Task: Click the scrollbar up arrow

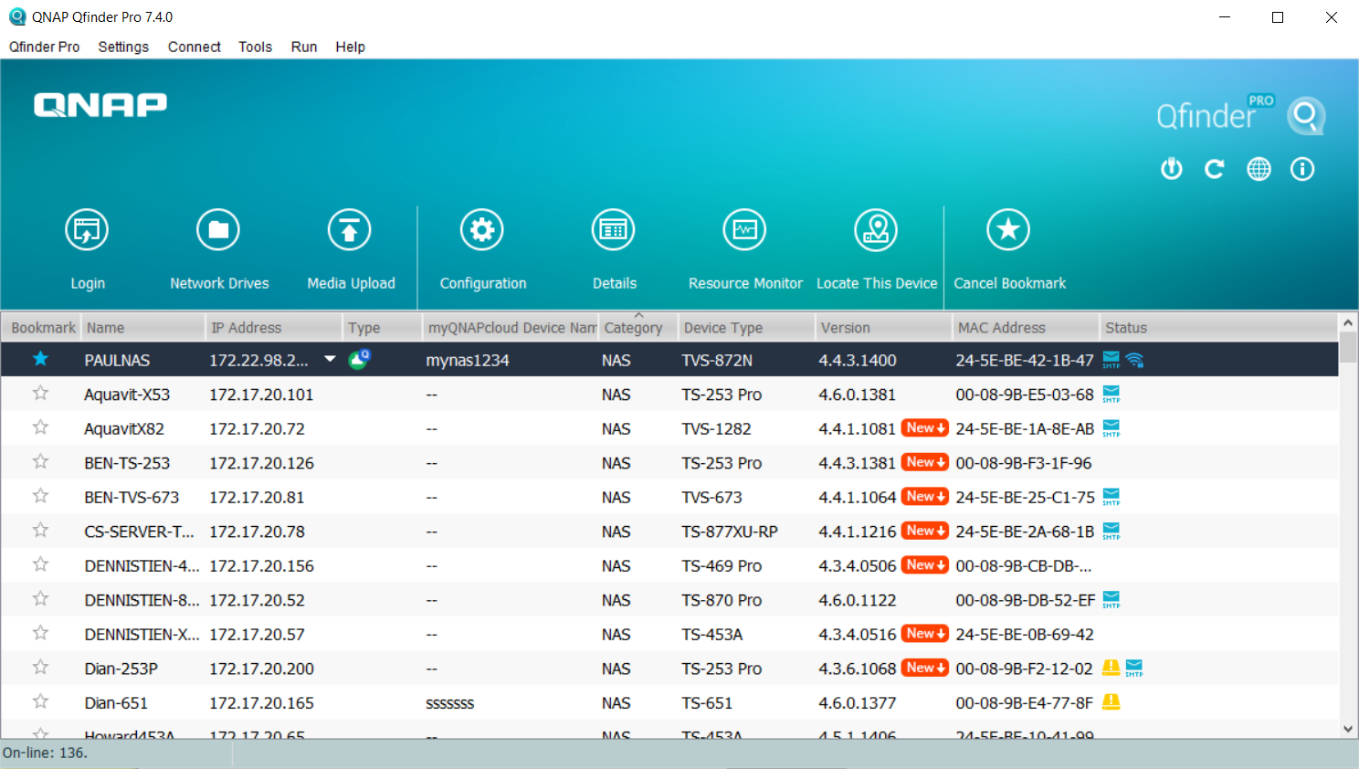Action: coord(1348,322)
